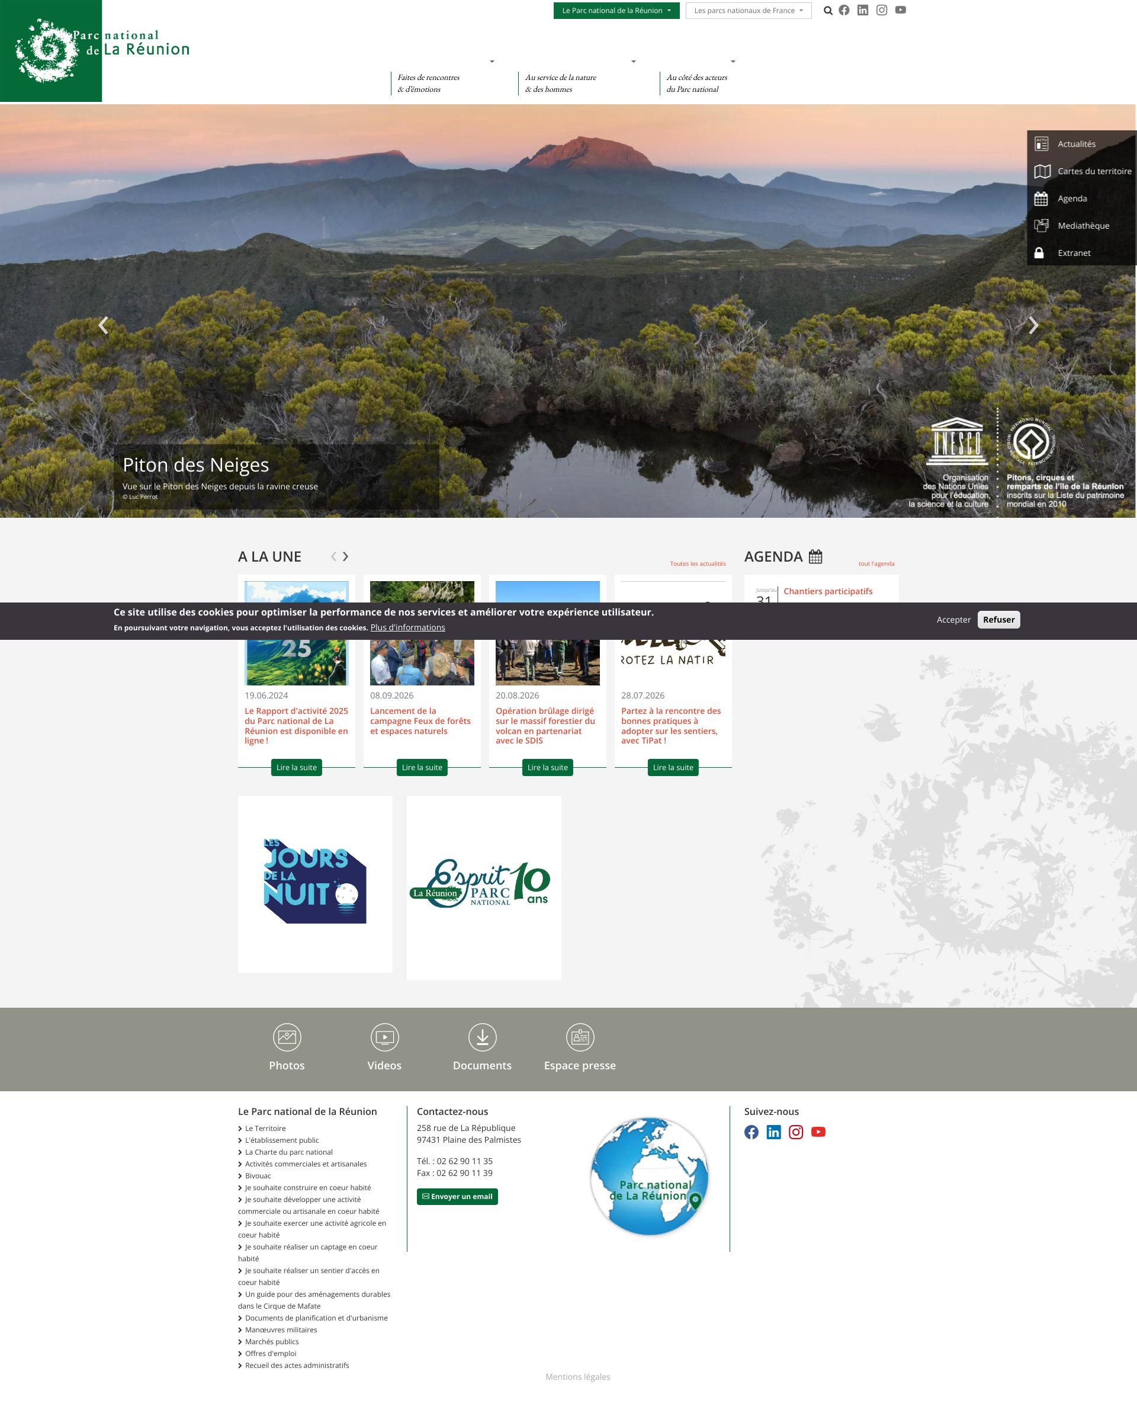Go to next A LA UNE news item
1137x1407 pixels.
click(x=346, y=556)
